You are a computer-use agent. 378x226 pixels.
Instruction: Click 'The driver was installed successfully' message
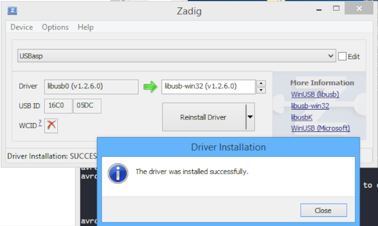(x=192, y=172)
